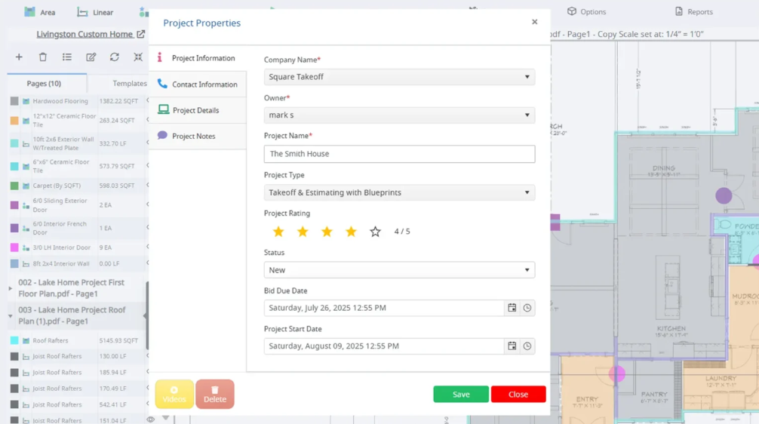Open the Livingston Custom Home link
The image size is (759, 424).
coord(91,34)
